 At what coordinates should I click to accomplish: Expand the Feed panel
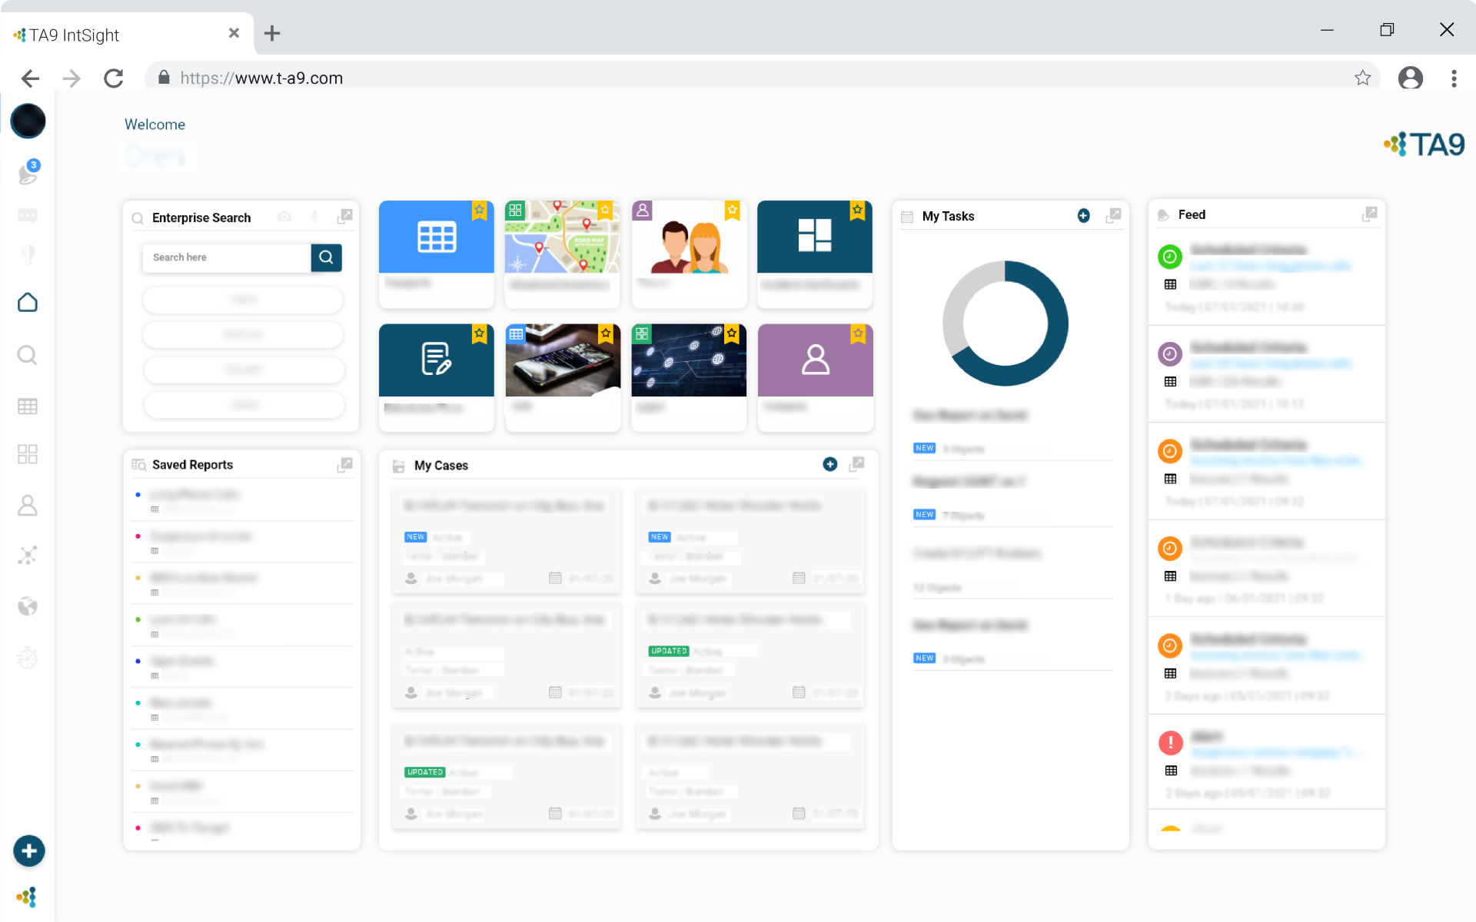(1369, 214)
